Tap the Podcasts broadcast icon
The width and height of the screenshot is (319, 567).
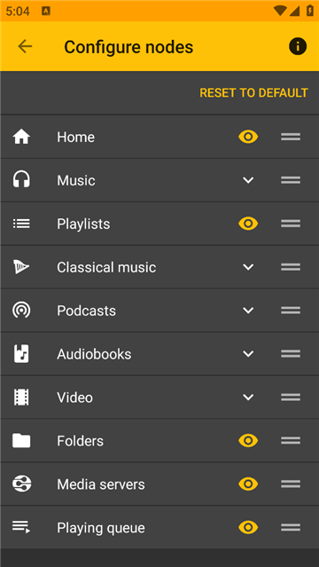point(21,311)
